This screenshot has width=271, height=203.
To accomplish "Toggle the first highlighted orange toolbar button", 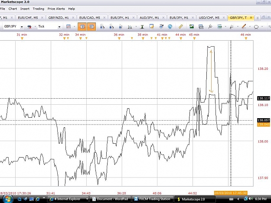I will (x=82, y=27).
